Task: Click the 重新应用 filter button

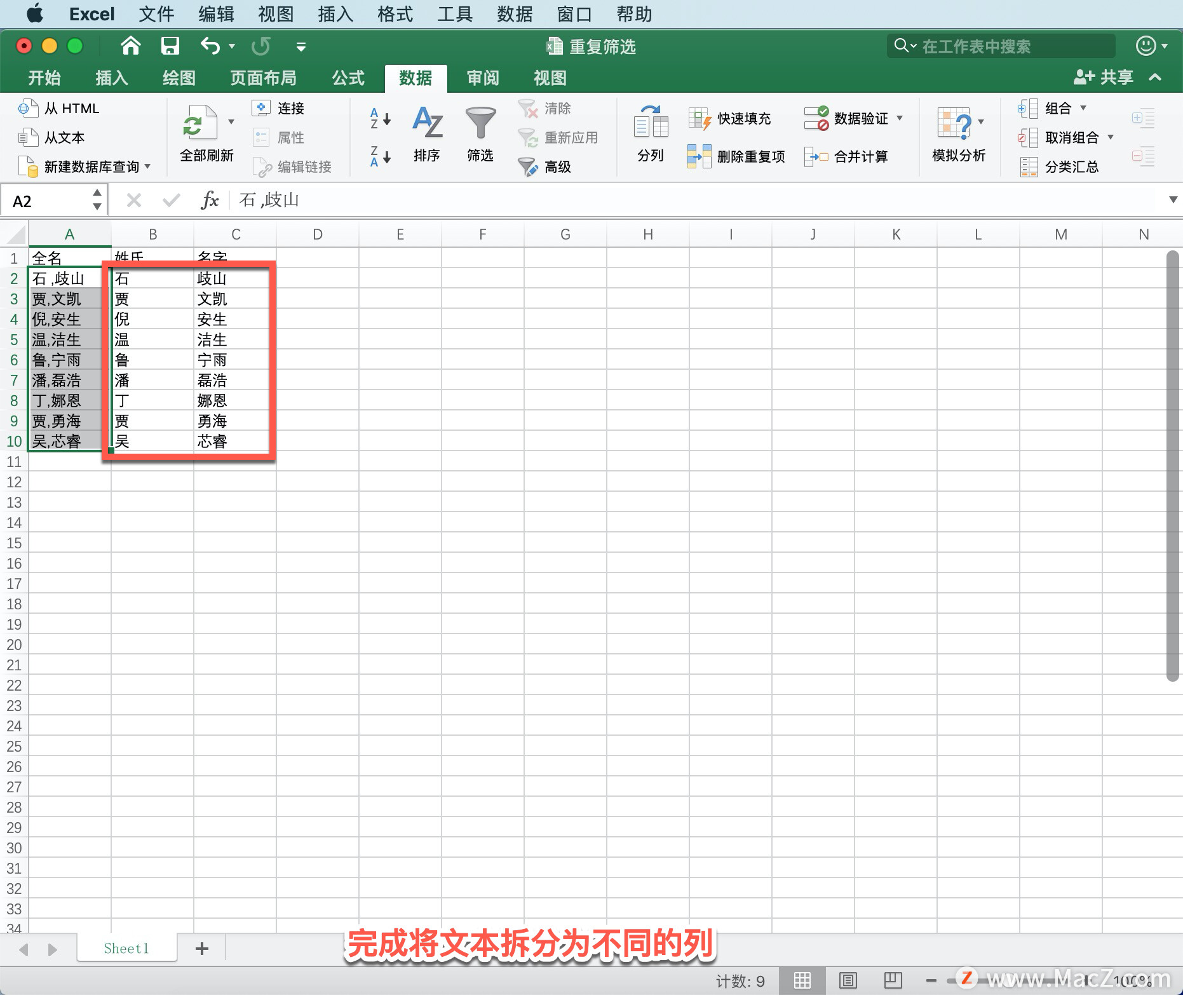Action: coord(558,137)
